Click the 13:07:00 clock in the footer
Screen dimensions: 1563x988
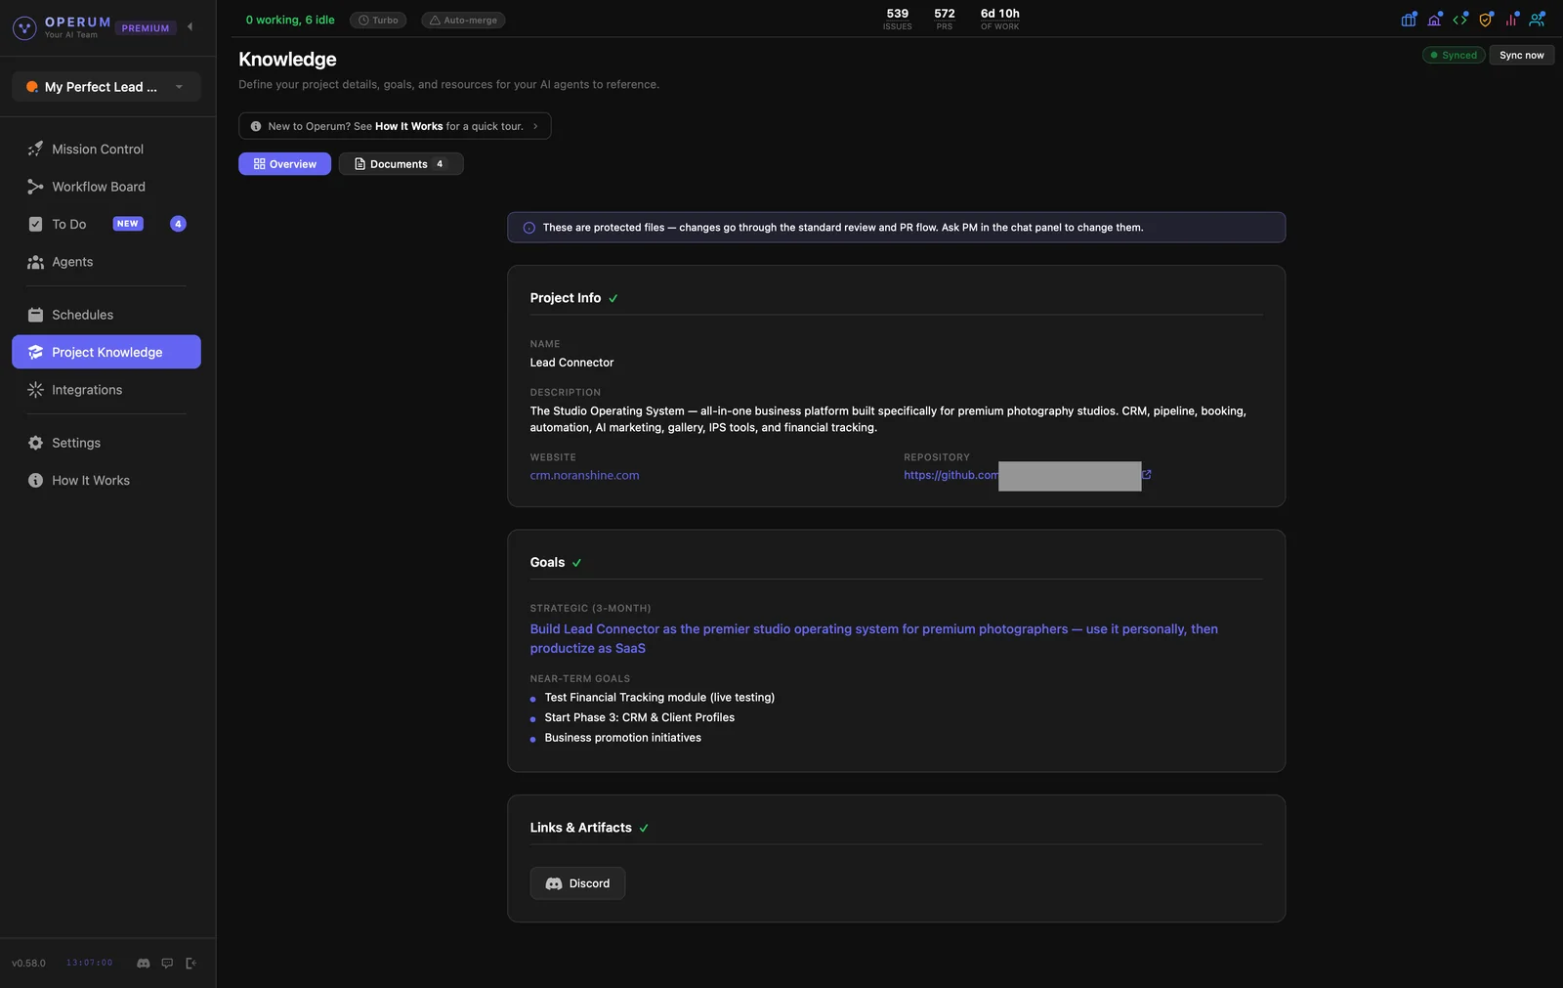pyautogui.click(x=89, y=964)
